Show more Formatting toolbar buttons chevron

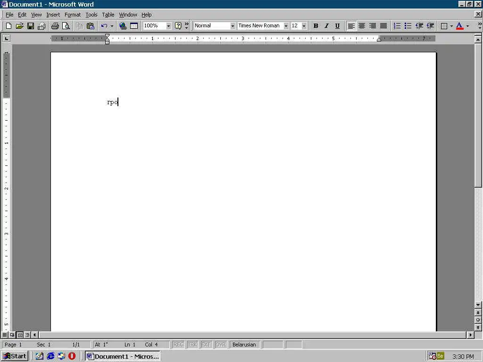click(480, 26)
